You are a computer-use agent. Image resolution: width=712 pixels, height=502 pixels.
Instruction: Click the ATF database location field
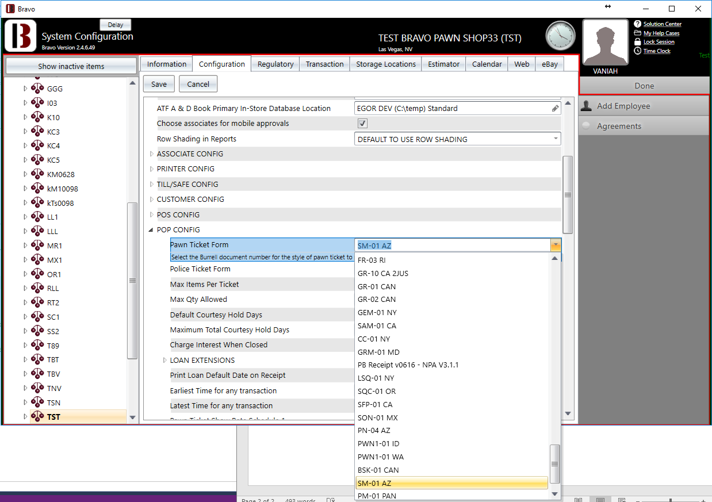(x=458, y=108)
